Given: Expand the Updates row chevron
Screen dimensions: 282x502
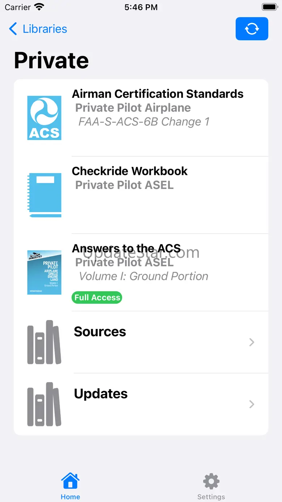Looking at the screenshot, I should pyautogui.click(x=252, y=404).
